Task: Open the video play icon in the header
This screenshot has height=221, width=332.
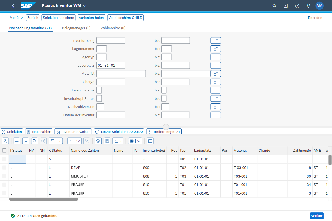Action: click(x=286, y=6)
